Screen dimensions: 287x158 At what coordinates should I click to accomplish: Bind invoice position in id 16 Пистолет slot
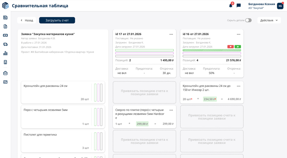(x=212, y=141)
